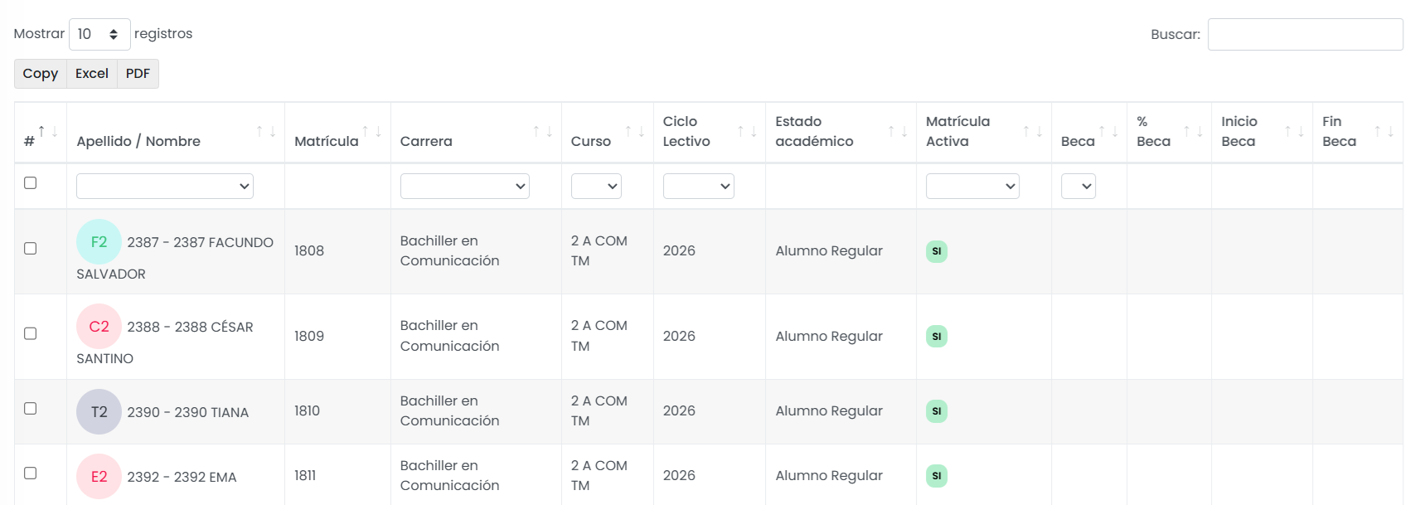Click the Copy export button
This screenshot has height=505, width=1420.
pos(41,74)
